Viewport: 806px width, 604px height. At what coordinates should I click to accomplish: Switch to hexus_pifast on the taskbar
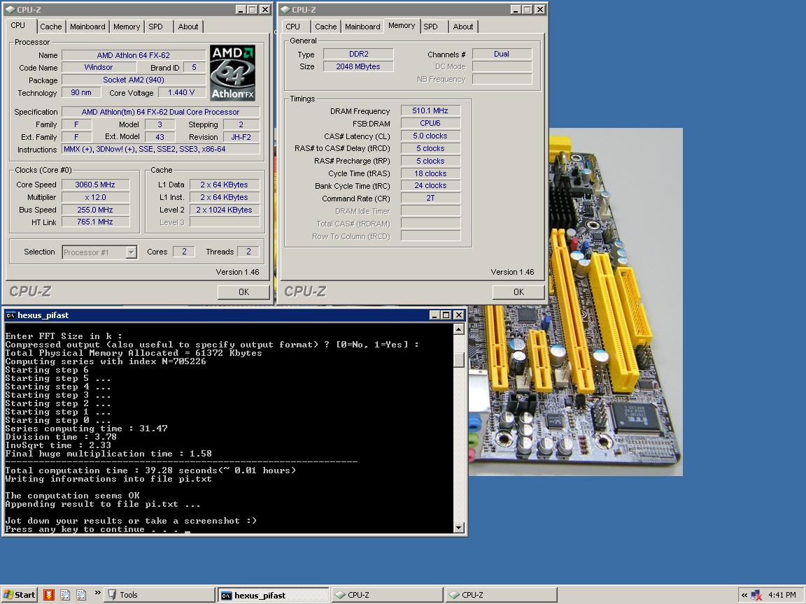point(273,596)
